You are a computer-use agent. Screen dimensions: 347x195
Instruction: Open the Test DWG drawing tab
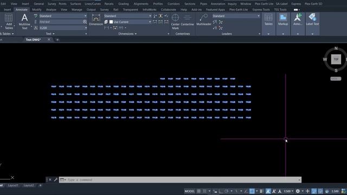point(33,40)
